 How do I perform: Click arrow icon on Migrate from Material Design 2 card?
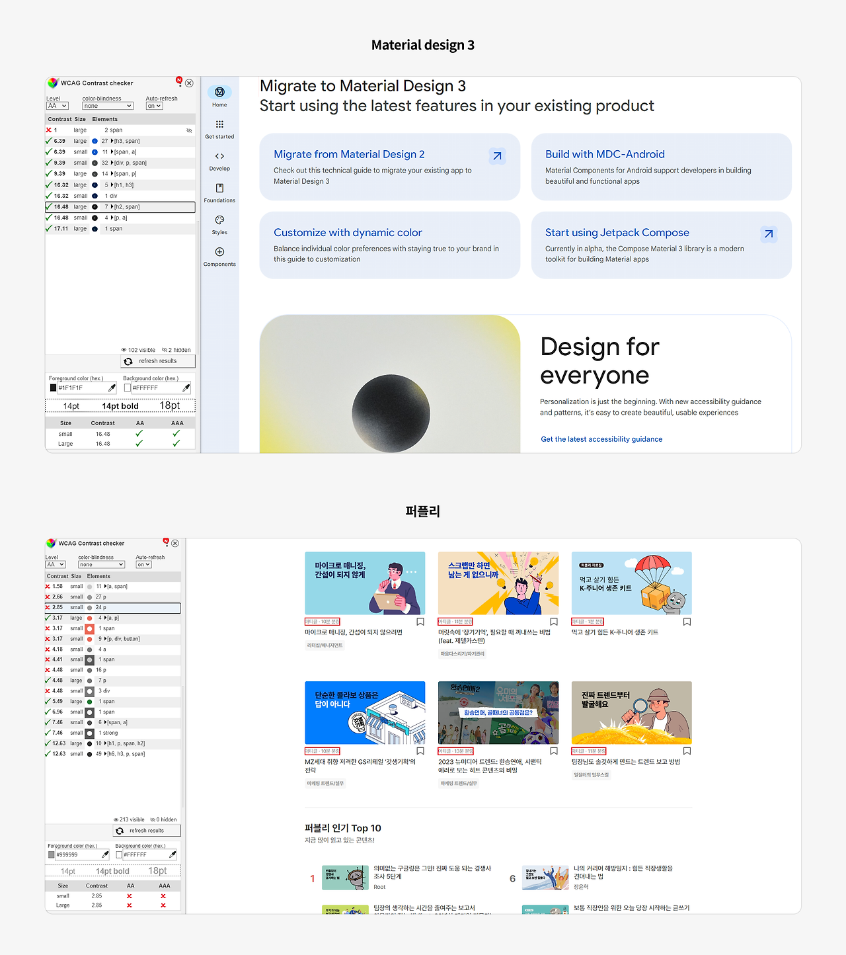pos(497,156)
